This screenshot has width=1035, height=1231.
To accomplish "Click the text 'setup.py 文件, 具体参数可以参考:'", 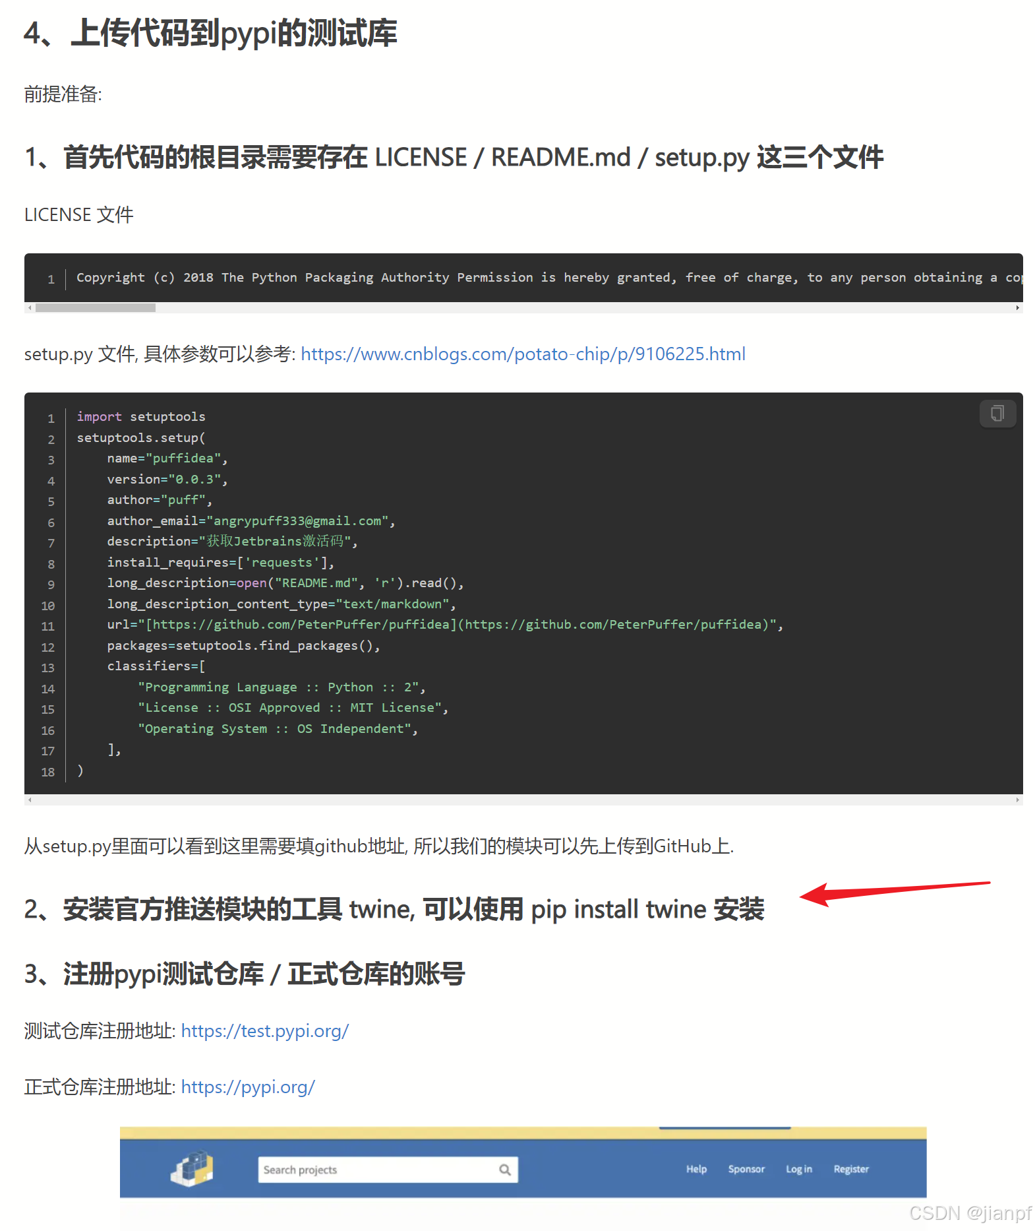I will pos(160,354).
